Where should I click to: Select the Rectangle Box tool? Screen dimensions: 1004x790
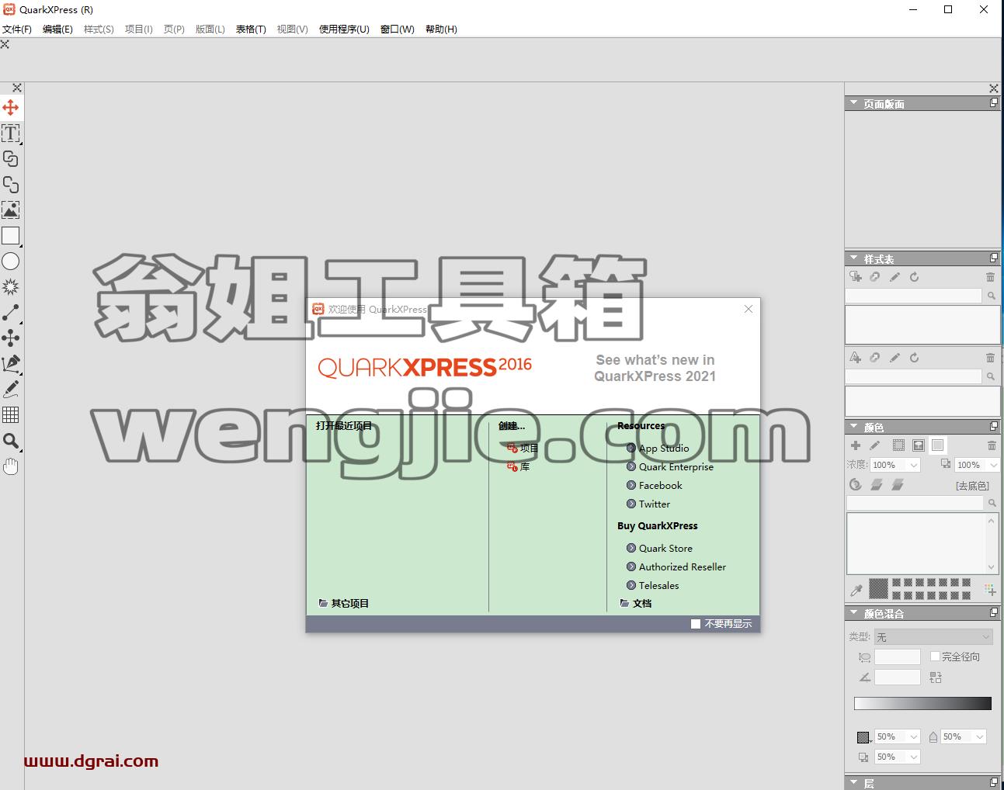(11, 236)
